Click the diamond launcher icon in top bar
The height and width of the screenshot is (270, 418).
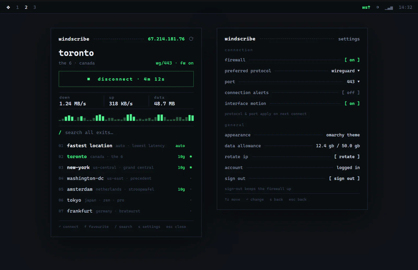click(x=8, y=7)
